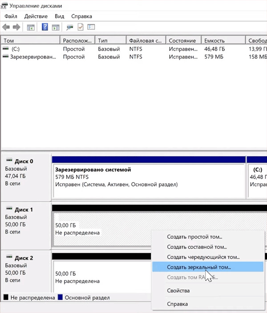Select Создать чередующийся том entry
Viewport: 267px width, 313px height.
(x=203, y=257)
